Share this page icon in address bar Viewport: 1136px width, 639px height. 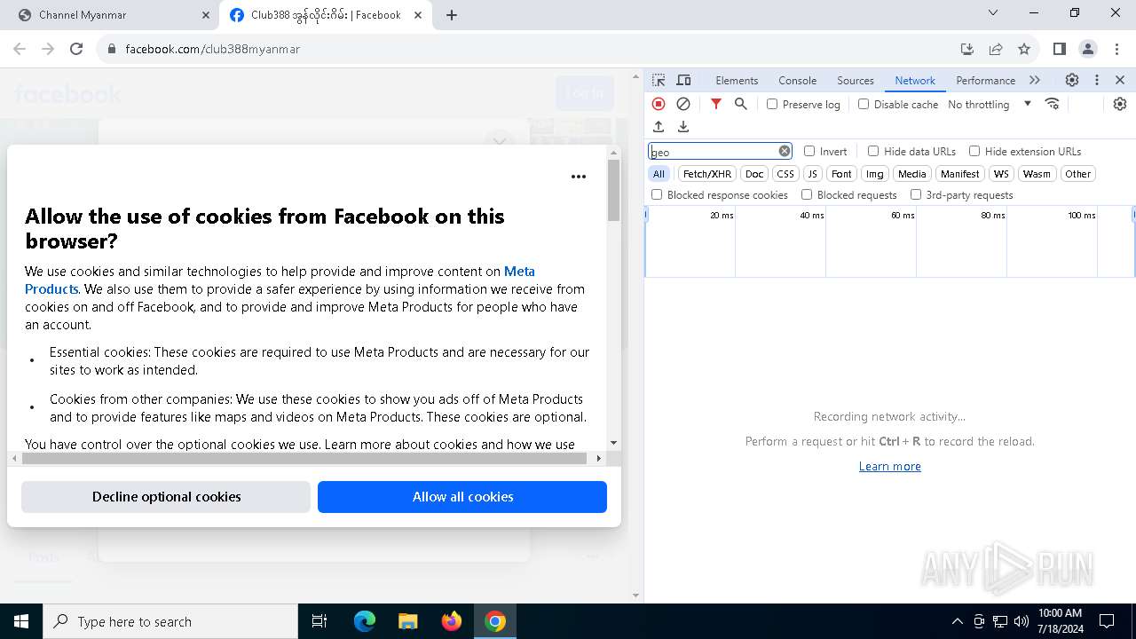(996, 49)
